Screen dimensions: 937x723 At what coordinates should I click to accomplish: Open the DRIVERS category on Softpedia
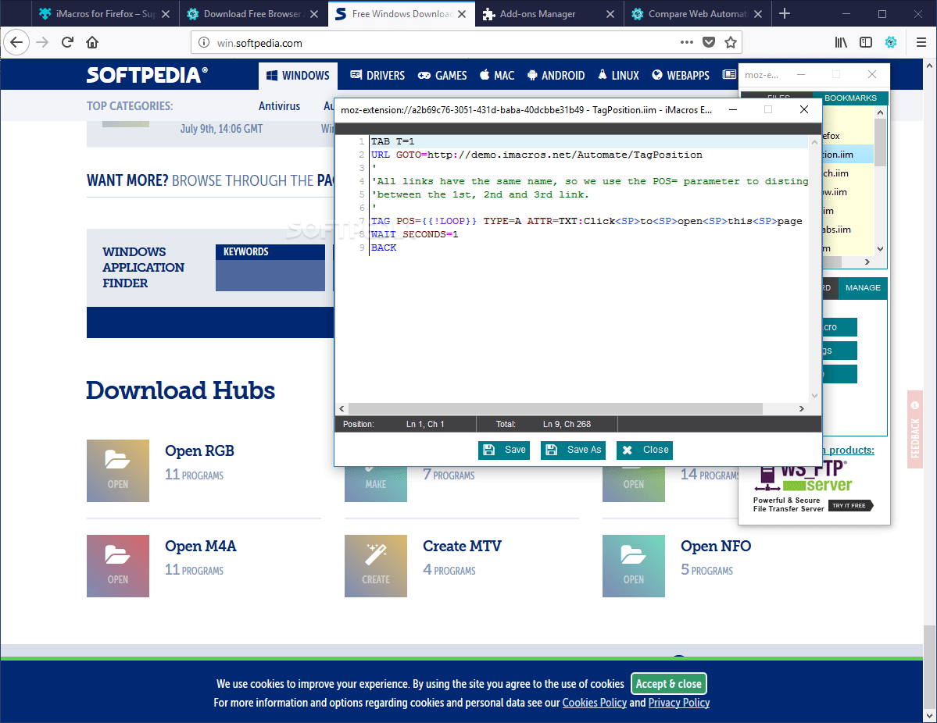[x=377, y=75]
